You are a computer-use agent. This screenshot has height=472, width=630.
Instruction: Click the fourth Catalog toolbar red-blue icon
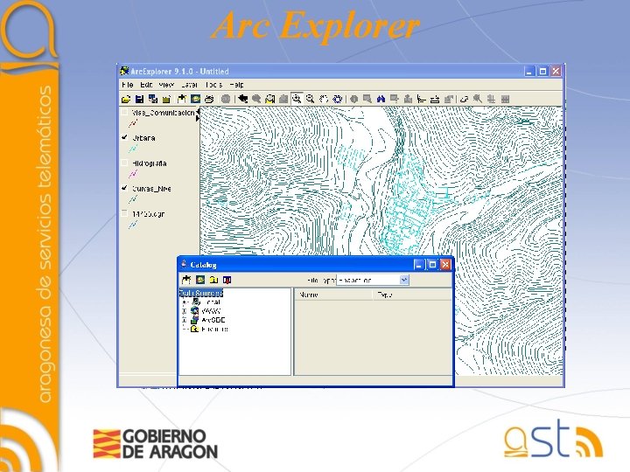227,280
